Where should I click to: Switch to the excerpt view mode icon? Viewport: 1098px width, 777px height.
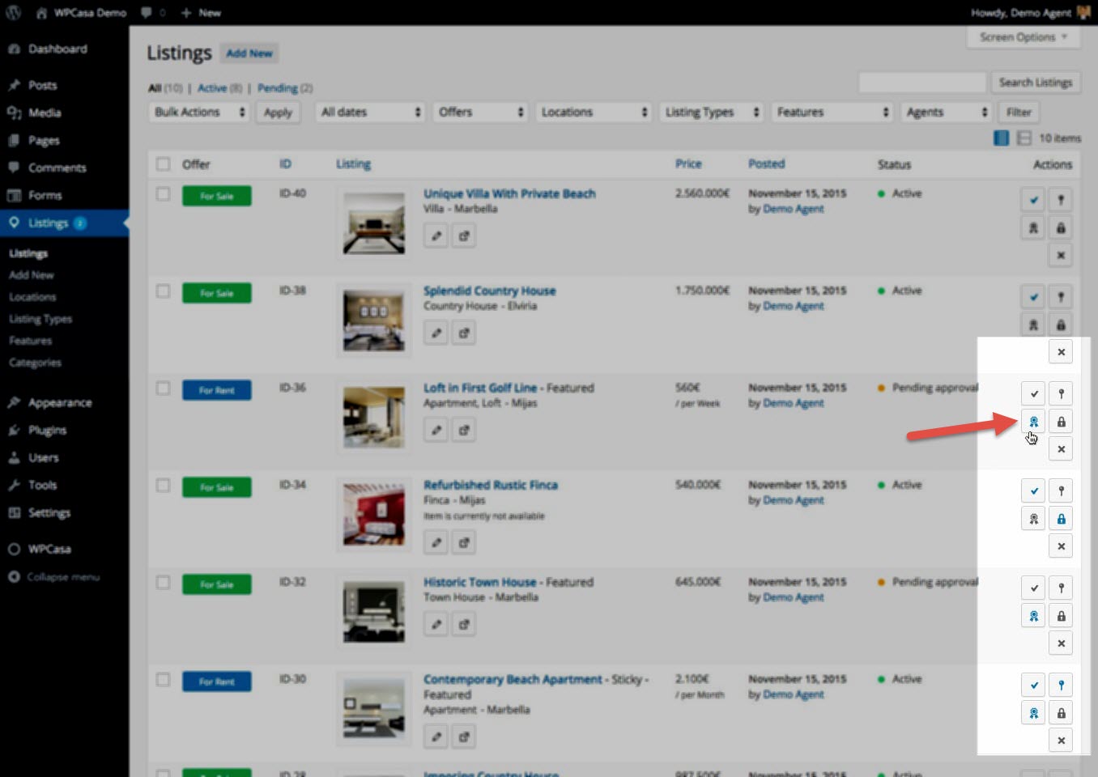click(1024, 138)
